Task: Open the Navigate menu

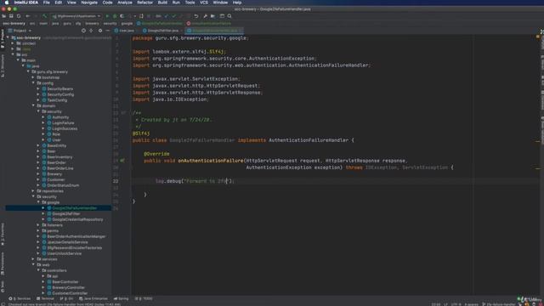Action: (89, 3)
